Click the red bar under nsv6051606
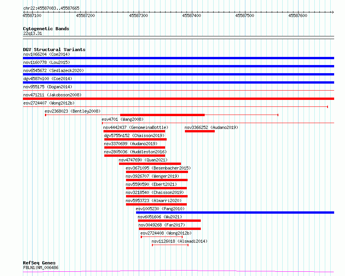 [x=169, y=221]
